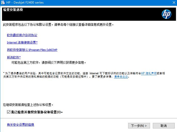The height and width of the screenshot is (132, 177).
Task: Close the HP Deskjet installer window
Action: point(174,3)
